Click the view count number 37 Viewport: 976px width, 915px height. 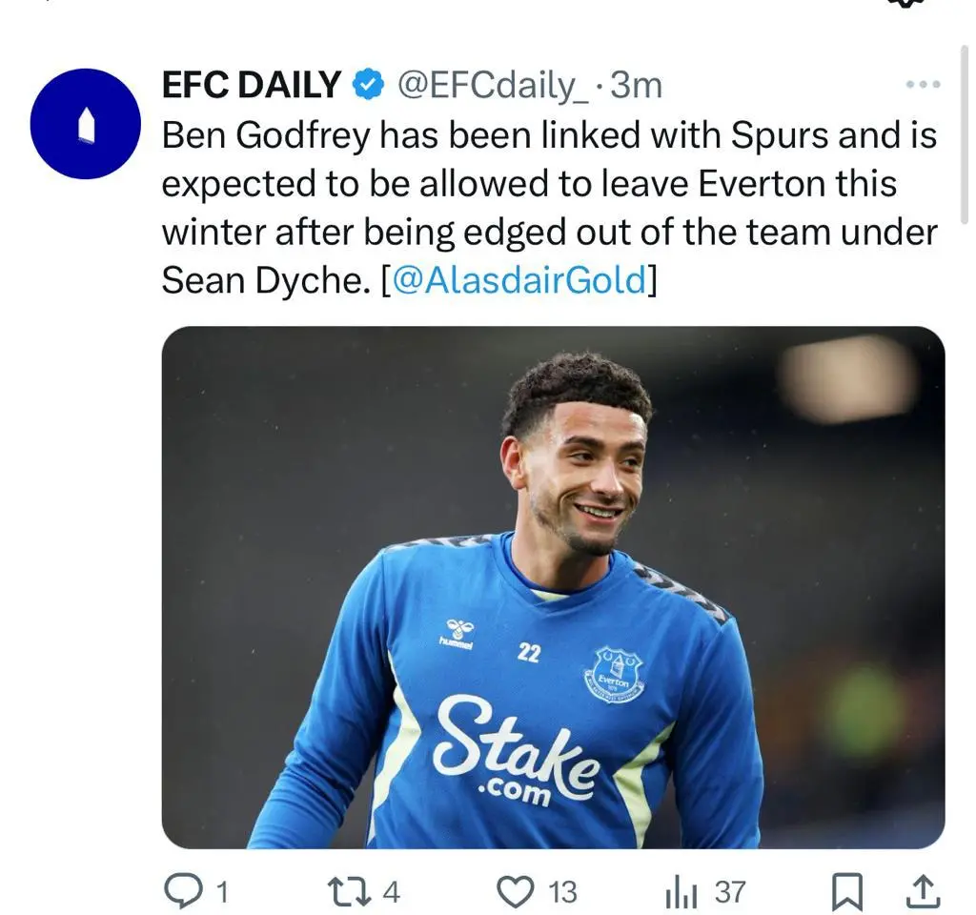click(730, 892)
